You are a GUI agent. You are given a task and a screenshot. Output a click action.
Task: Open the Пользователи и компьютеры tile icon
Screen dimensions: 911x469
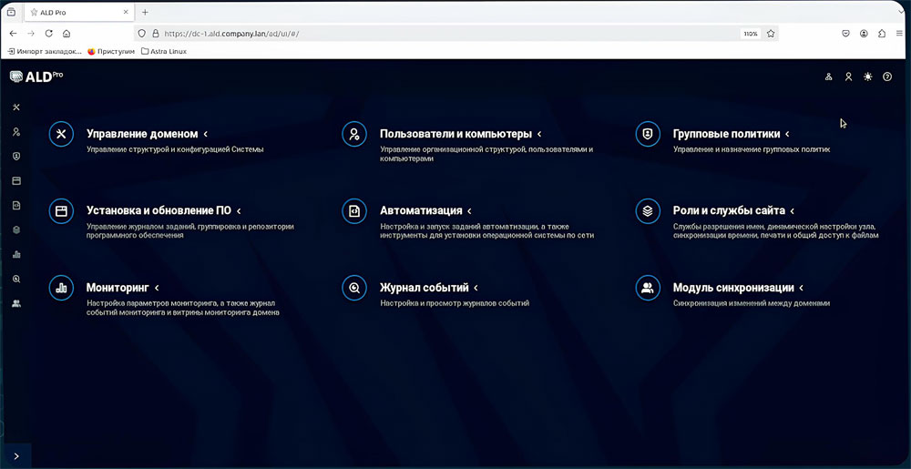353,134
